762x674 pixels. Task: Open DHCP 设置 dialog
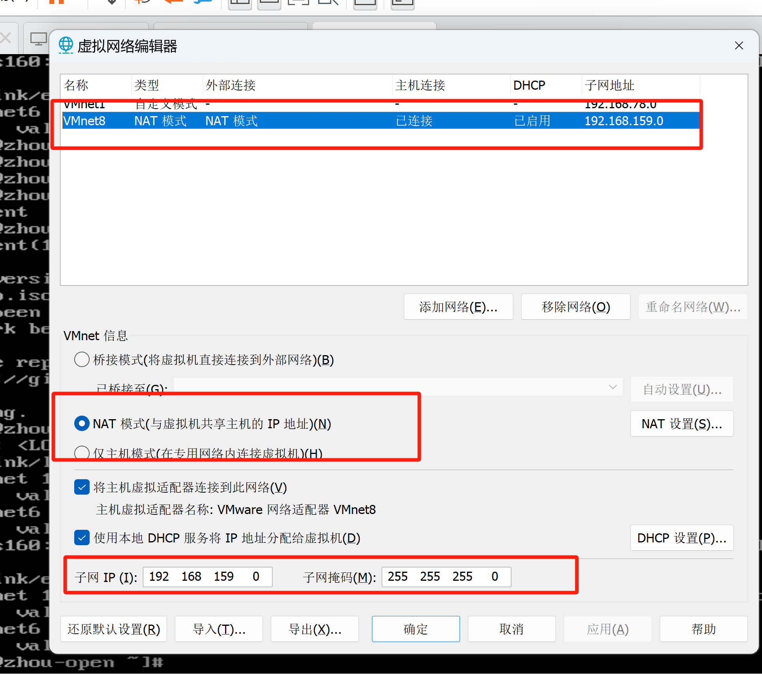pyautogui.click(x=681, y=538)
